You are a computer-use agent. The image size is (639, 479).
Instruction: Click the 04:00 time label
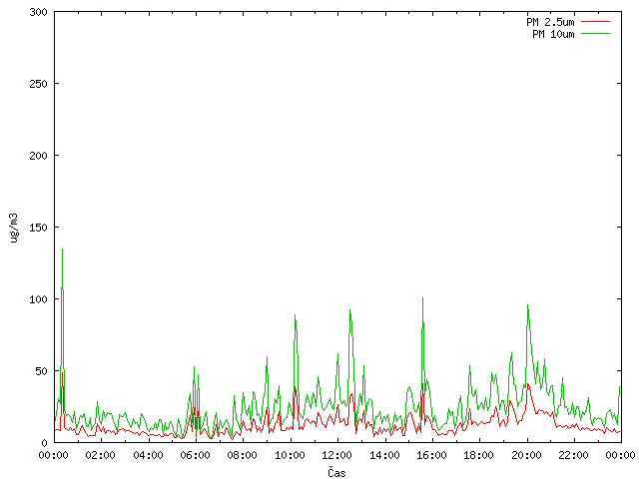pos(148,455)
